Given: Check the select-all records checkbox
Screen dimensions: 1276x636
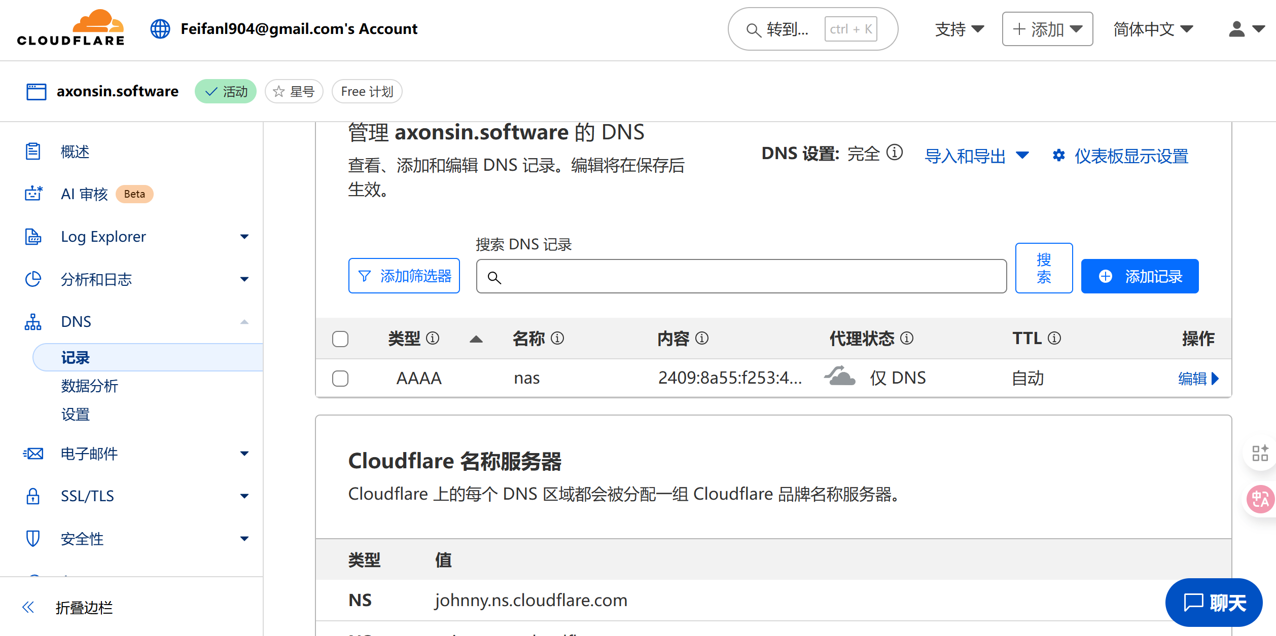Looking at the screenshot, I should (x=340, y=339).
